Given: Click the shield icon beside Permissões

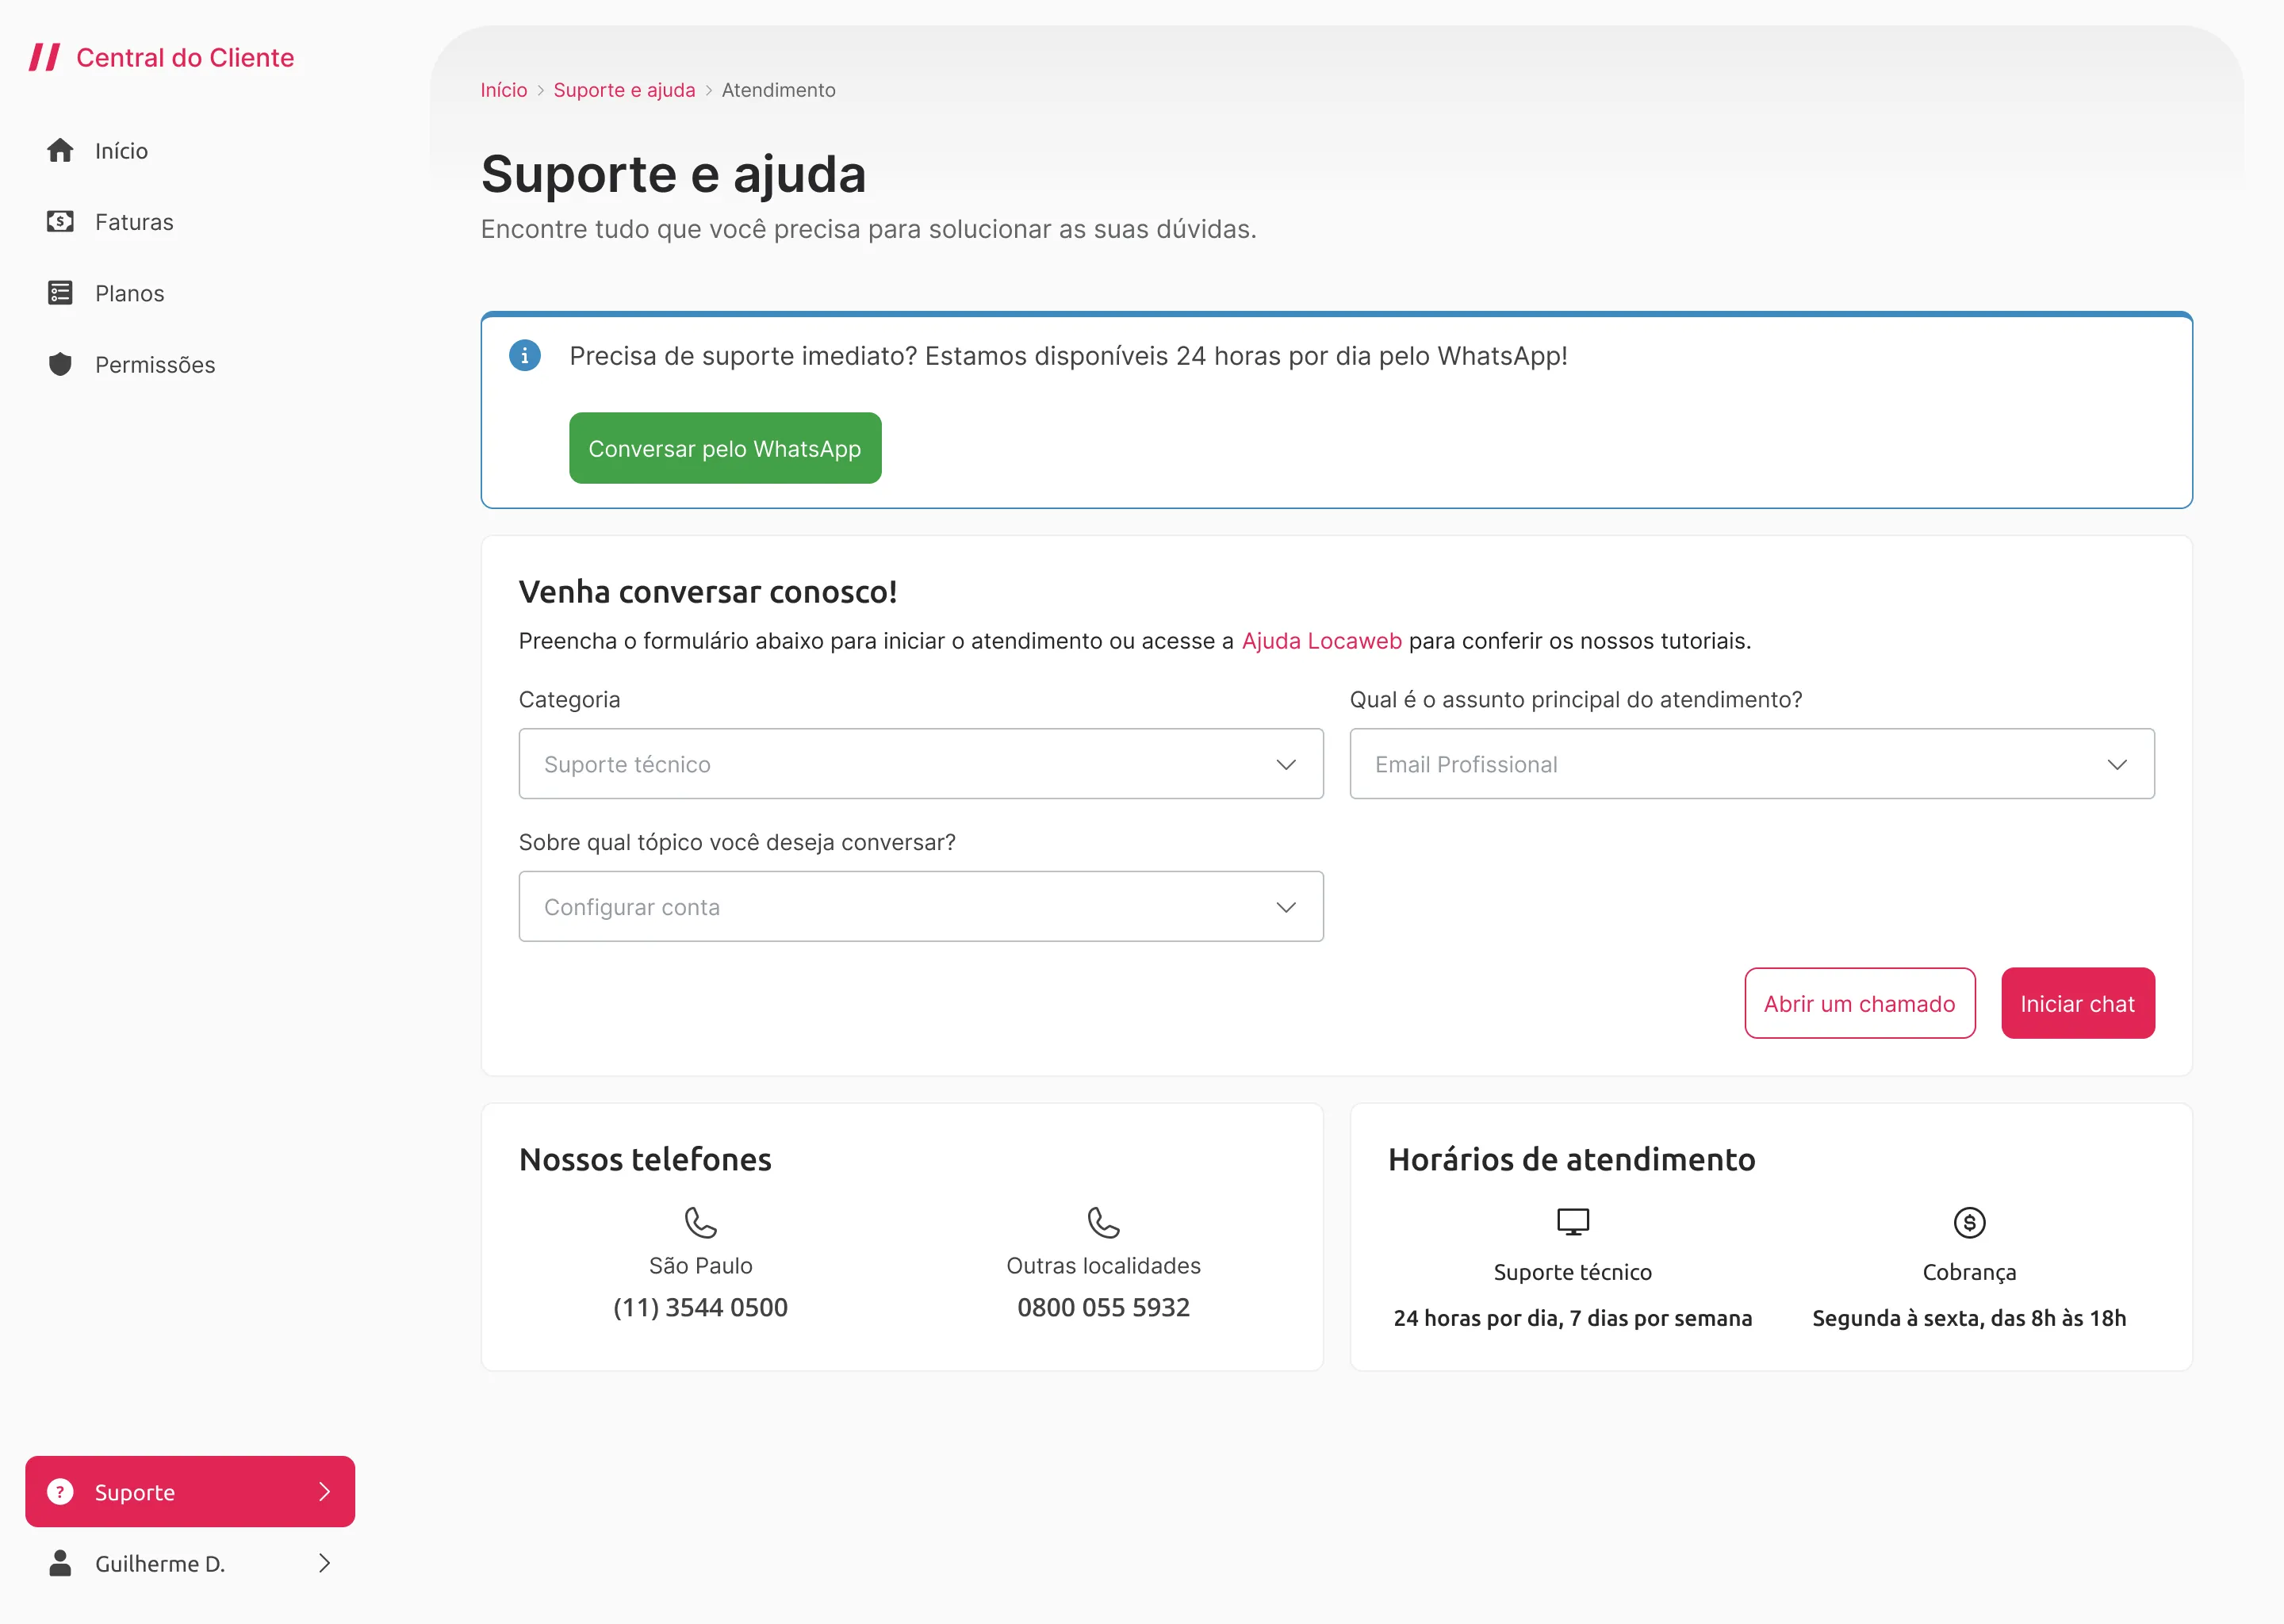Looking at the screenshot, I should [60, 364].
